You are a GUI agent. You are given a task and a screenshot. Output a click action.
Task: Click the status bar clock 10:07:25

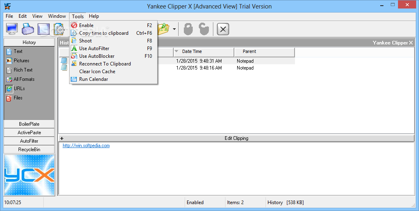click(13, 203)
